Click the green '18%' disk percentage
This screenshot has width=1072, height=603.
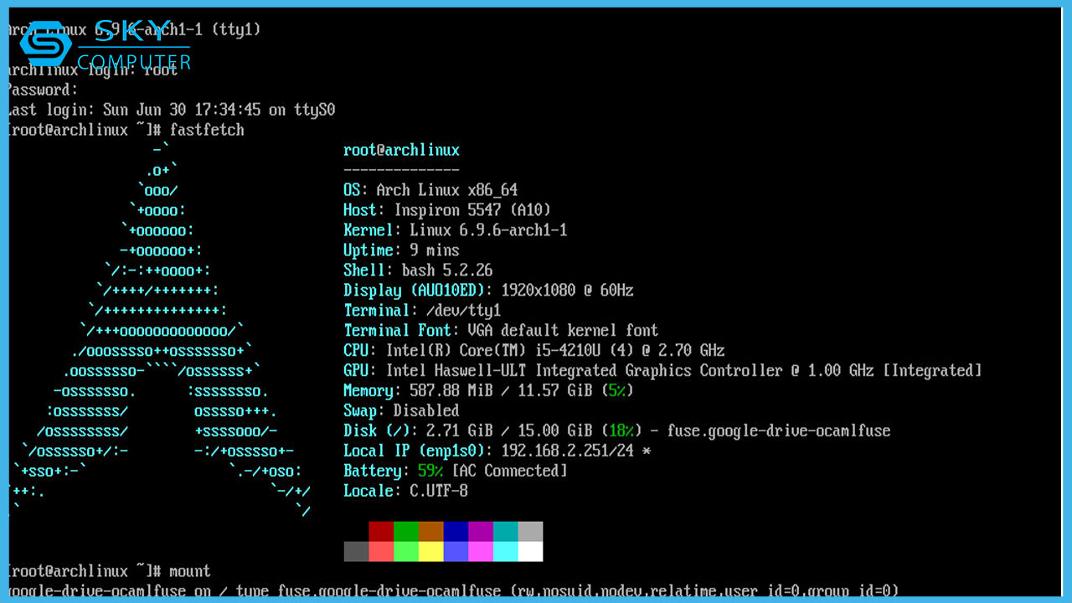[x=621, y=431]
